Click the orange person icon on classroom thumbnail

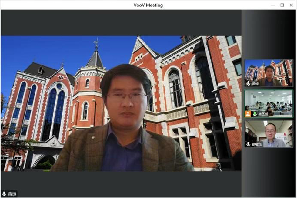tap(248, 114)
